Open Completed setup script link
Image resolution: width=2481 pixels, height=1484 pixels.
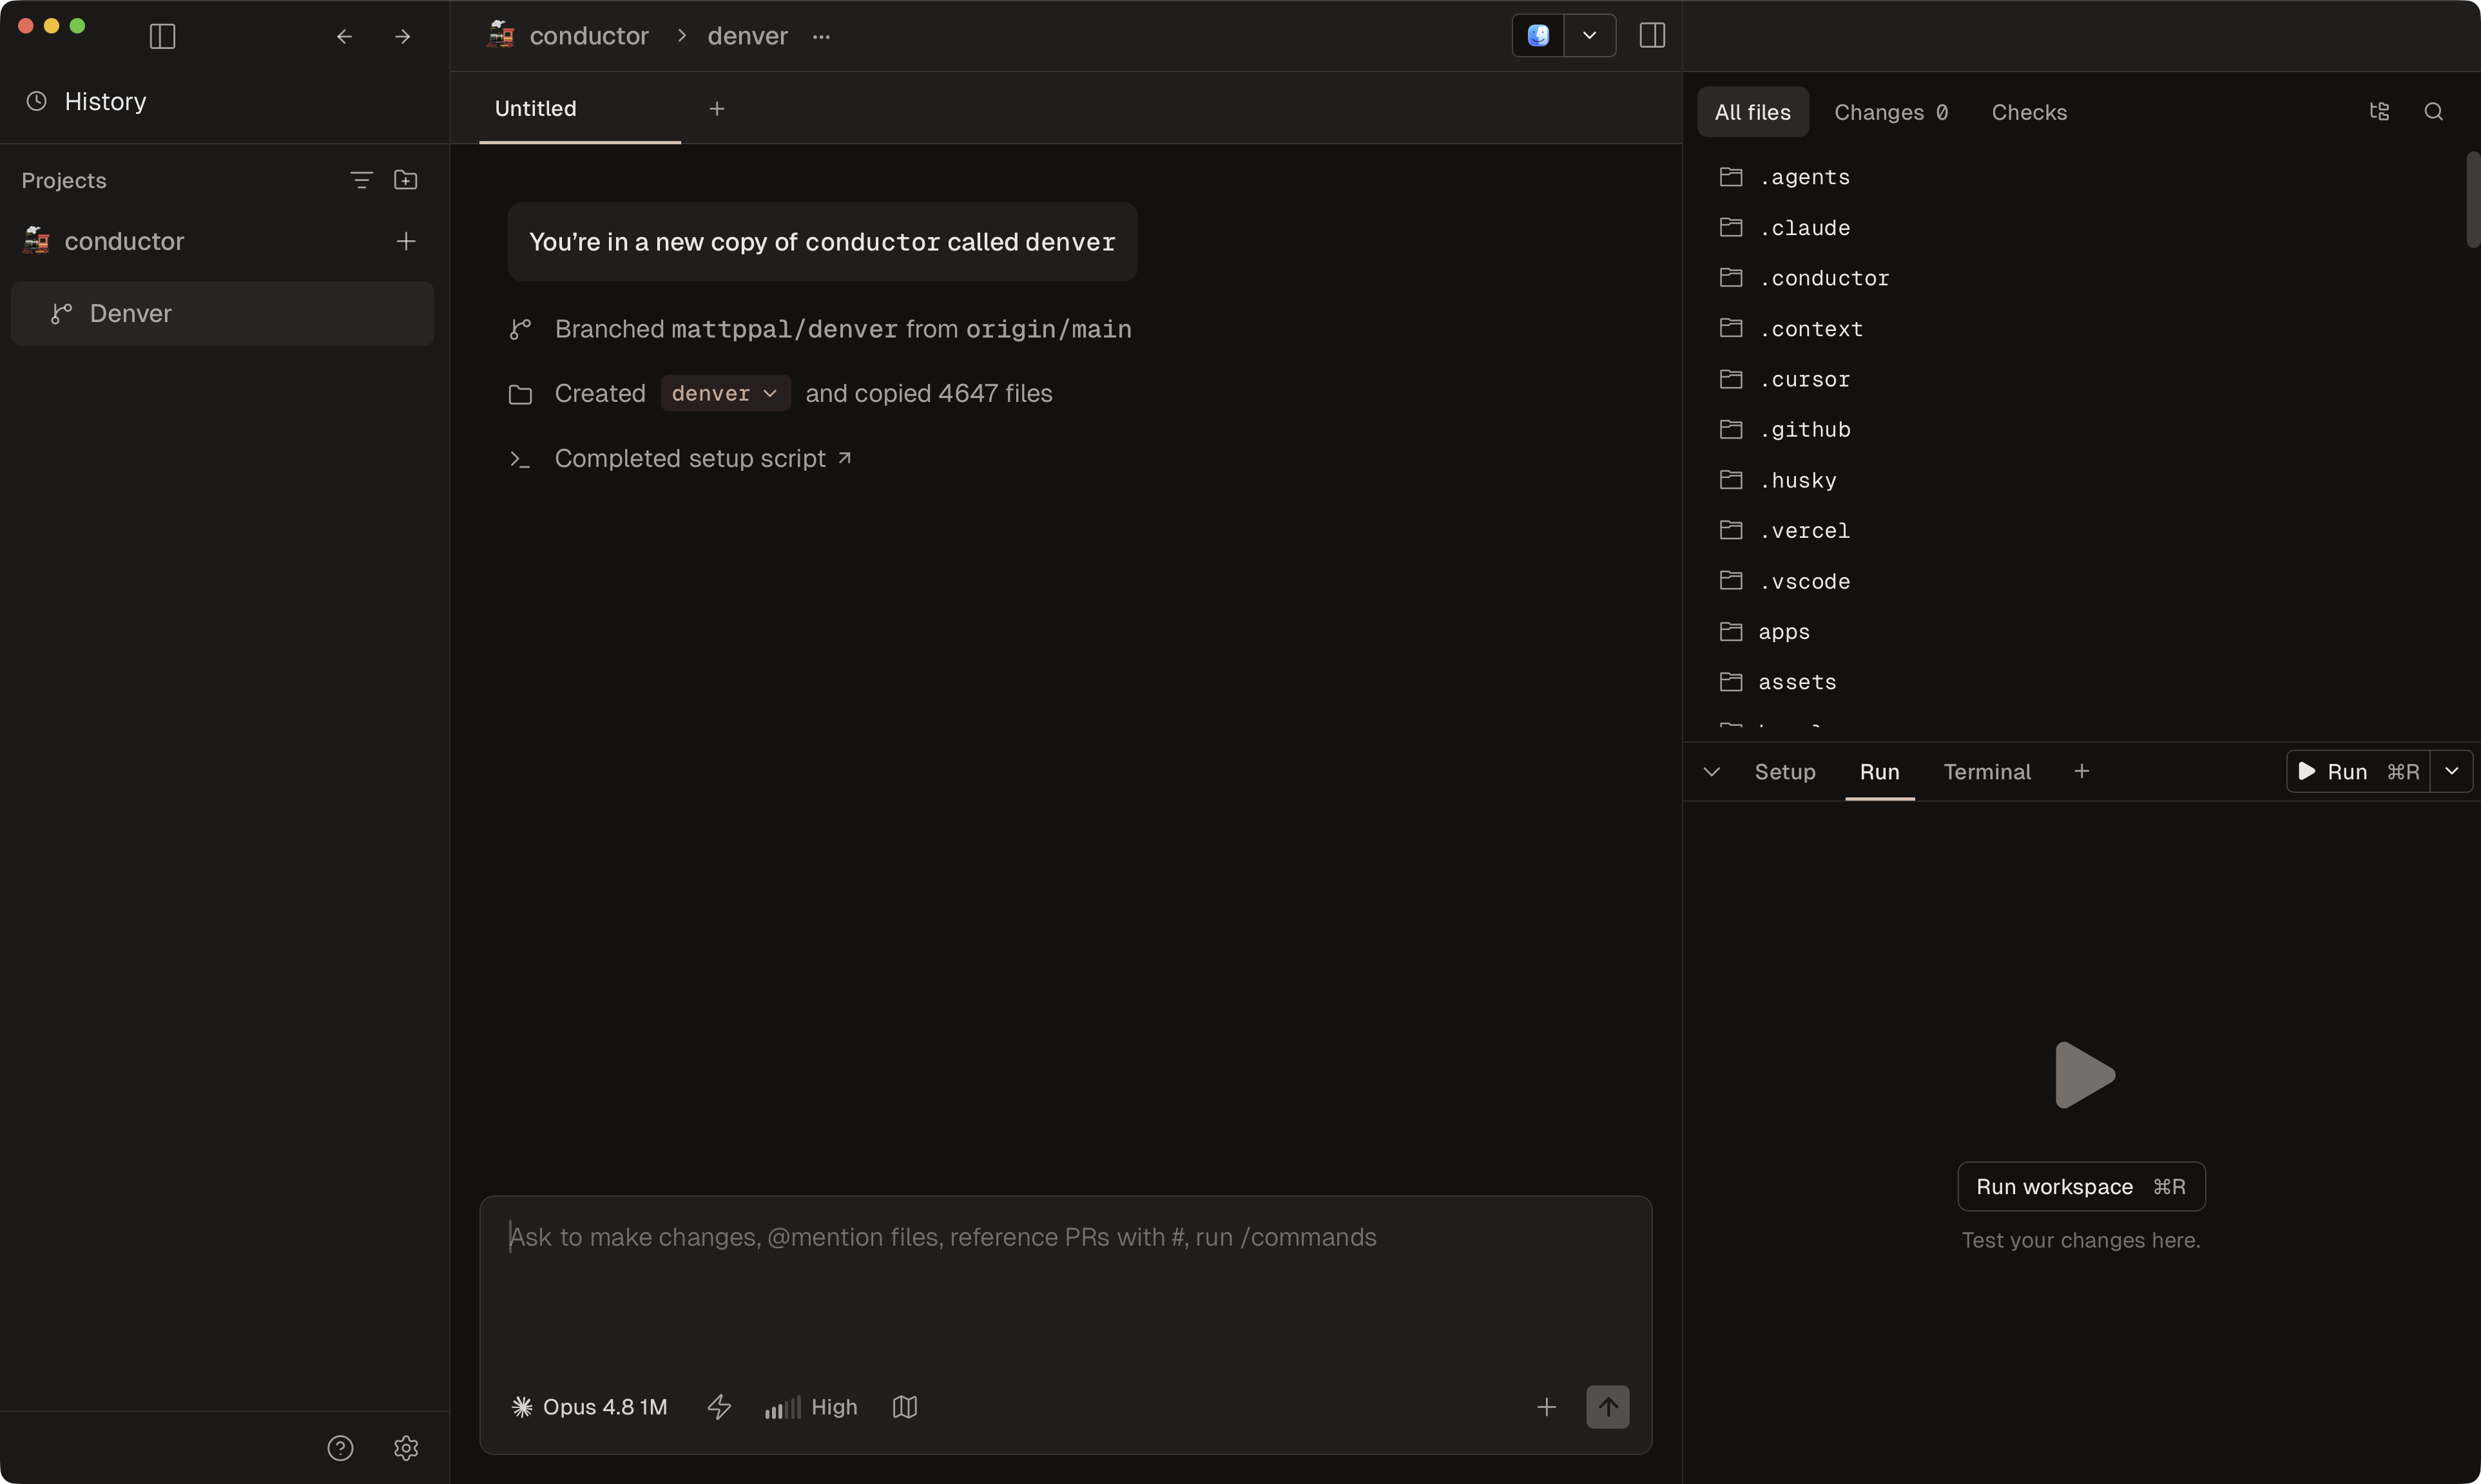(x=702, y=458)
